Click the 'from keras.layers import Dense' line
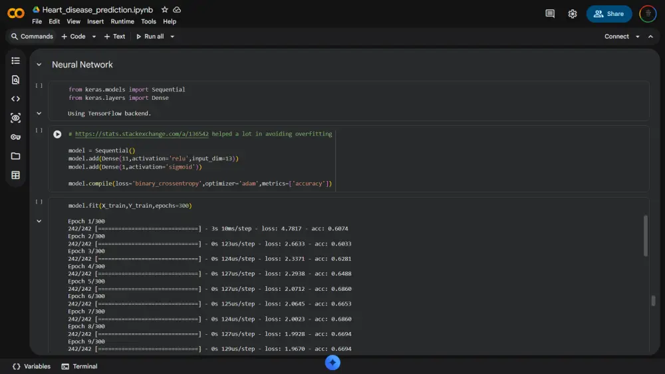 pyautogui.click(x=119, y=98)
